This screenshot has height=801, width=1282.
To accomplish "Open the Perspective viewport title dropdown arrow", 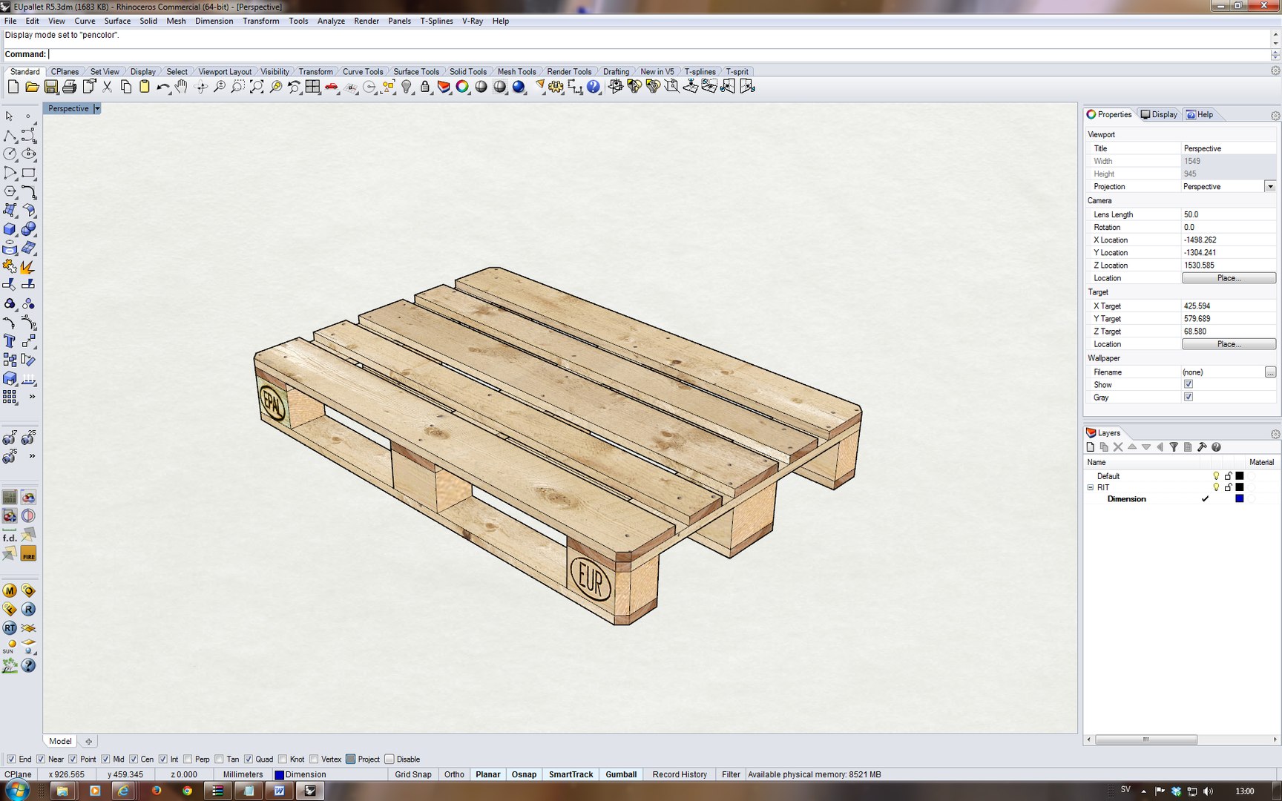I will (97, 108).
